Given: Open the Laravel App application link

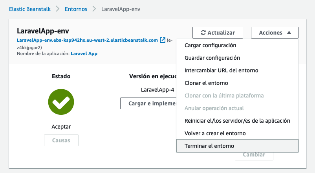Looking at the screenshot, I should click(84, 53).
